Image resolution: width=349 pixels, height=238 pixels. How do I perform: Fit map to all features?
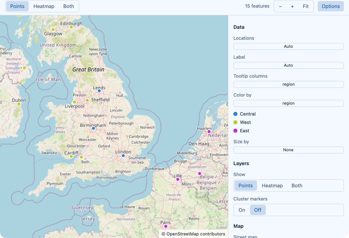pyautogui.click(x=306, y=6)
